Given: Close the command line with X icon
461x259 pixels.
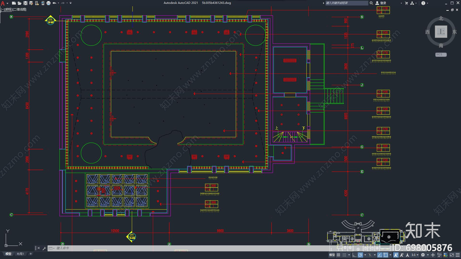Looking at the screenshot, I should (39, 248).
